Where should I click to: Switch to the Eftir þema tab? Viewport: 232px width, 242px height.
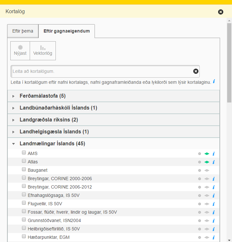click(23, 31)
